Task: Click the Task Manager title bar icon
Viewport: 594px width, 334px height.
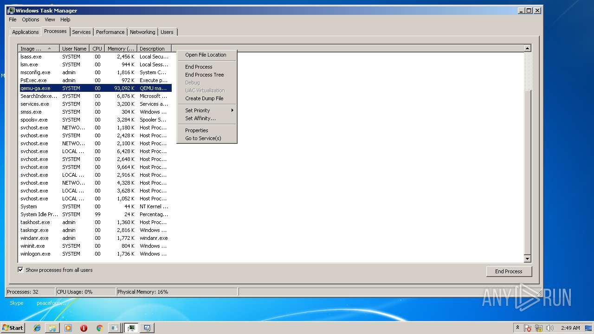Action: coord(11,10)
